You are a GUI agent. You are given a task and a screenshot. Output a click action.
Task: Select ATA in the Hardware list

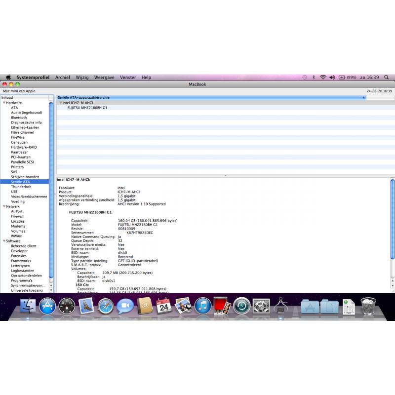14,108
